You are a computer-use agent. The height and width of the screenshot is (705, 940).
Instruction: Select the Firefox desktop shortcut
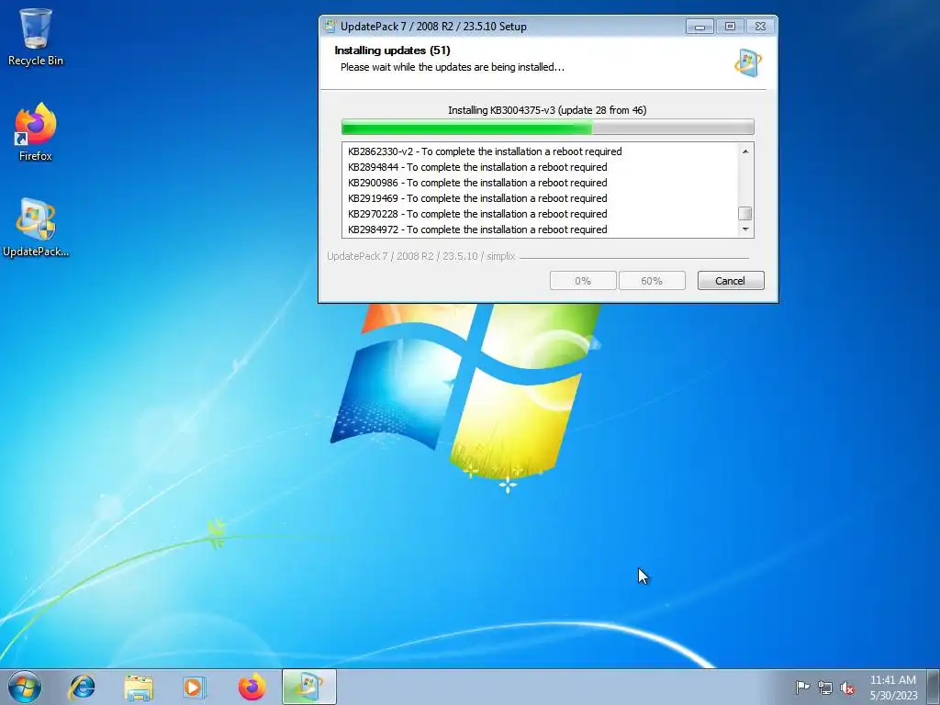coord(36,132)
